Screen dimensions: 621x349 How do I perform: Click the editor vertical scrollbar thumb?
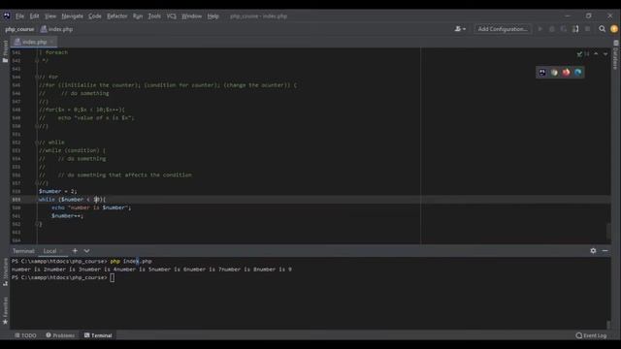(608, 231)
